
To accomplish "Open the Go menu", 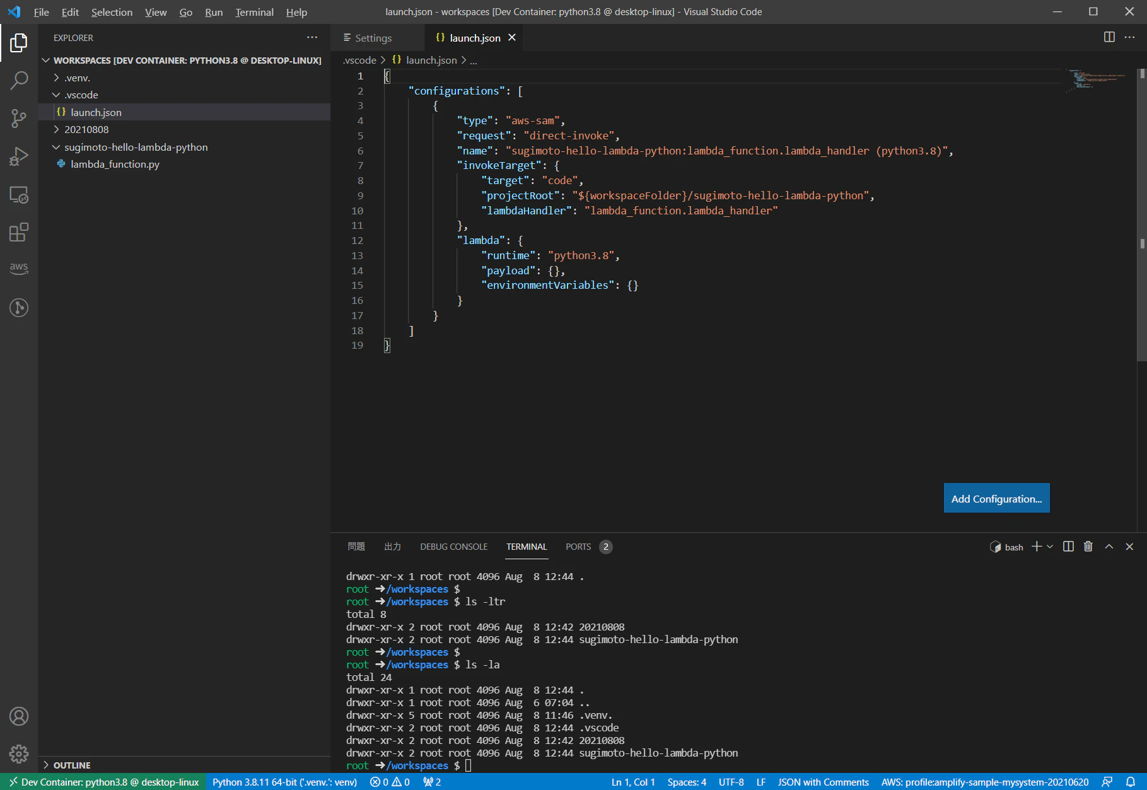I will point(185,12).
